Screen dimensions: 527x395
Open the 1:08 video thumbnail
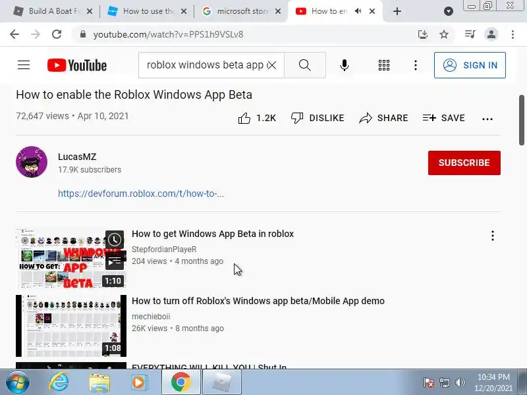[71, 326]
